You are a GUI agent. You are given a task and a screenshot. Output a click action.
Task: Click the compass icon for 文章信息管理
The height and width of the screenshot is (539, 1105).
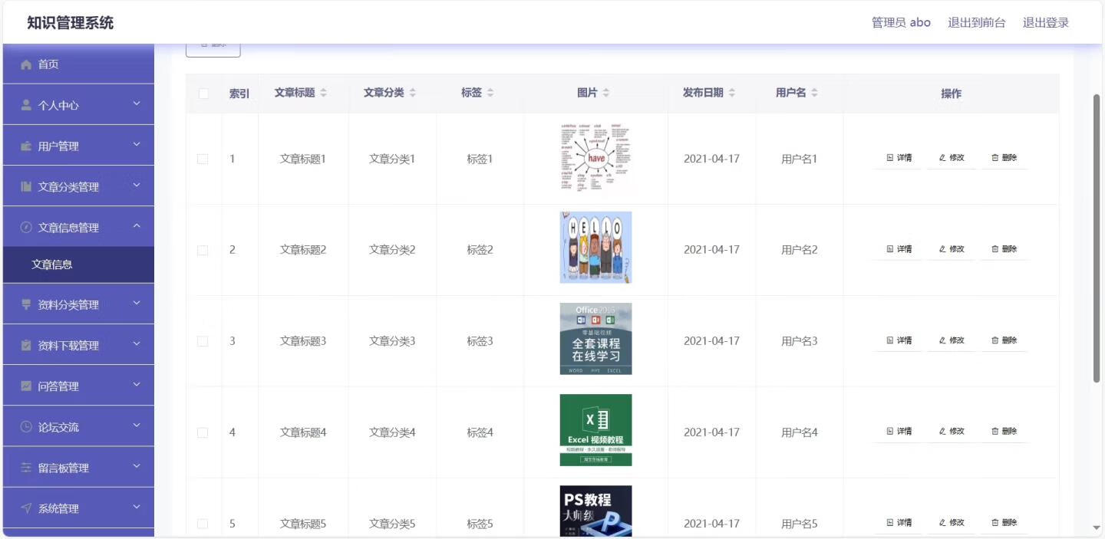point(26,227)
